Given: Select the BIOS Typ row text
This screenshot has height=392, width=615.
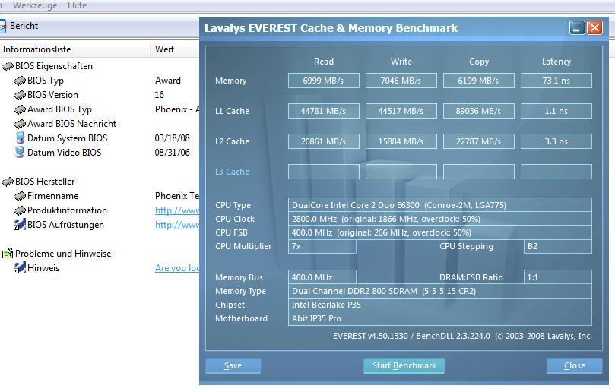Looking at the screenshot, I should coord(46,81).
